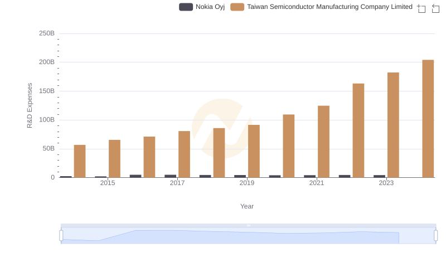Click the 100B y-axis label
Image resolution: width=446 pixels, height=257 pixels.
pos(47,120)
